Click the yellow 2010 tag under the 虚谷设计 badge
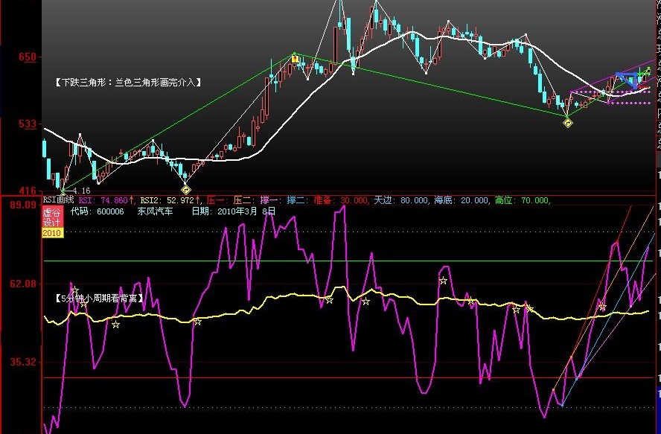This screenshot has height=434, width=661. click(52, 233)
